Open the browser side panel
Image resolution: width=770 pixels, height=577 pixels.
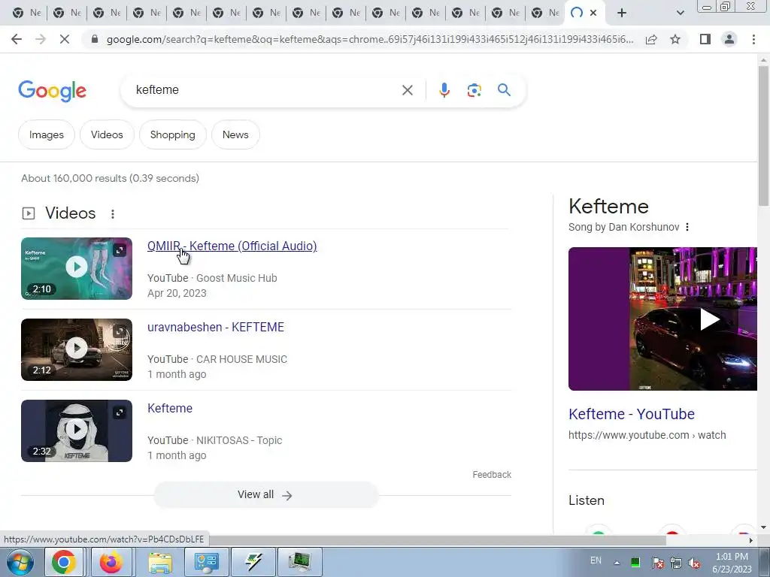click(x=705, y=39)
